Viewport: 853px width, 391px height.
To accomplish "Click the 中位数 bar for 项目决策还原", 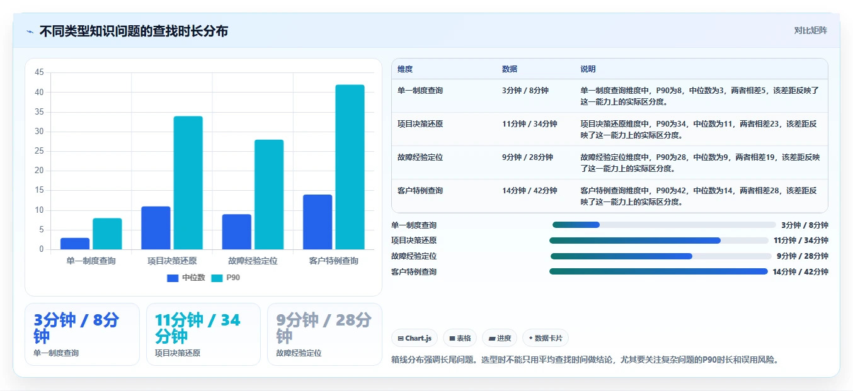I will (156, 228).
